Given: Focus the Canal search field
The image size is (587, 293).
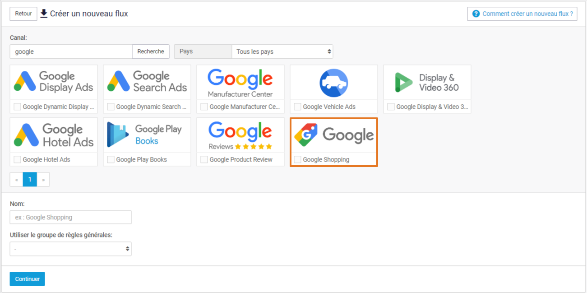Looking at the screenshot, I should (x=71, y=51).
